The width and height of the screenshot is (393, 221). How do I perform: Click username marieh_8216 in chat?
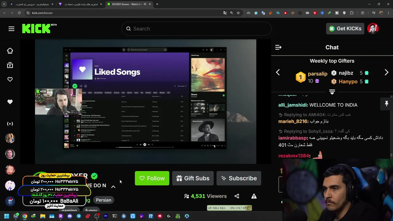coord(293,122)
